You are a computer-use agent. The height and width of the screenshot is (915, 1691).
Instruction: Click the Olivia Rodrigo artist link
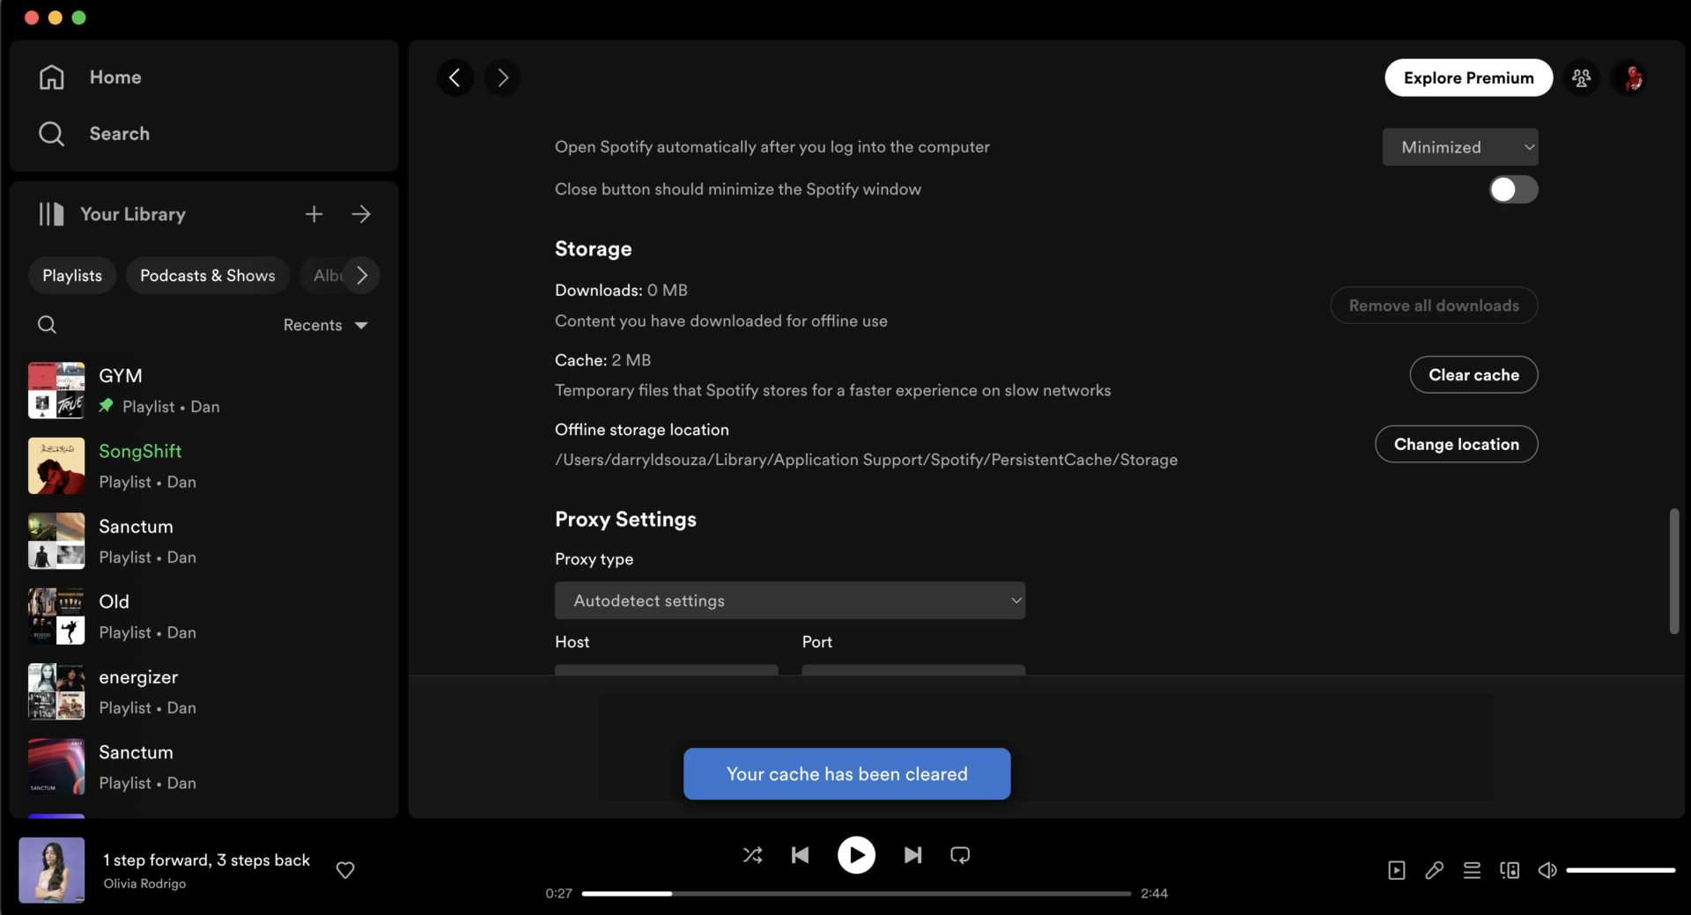(x=144, y=883)
